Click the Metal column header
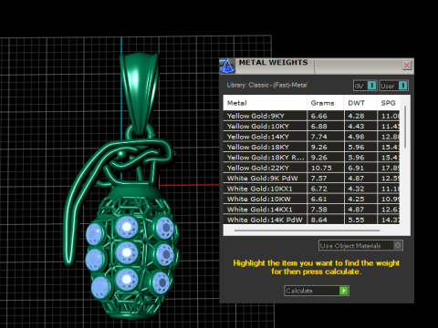This screenshot has height=328, width=438. [265, 103]
